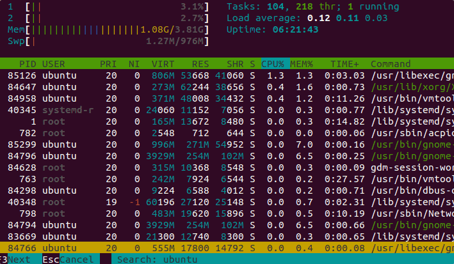The image size is (454, 264).
Task: Sort by the USER column header
Action: (54, 64)
